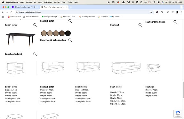Screen dimensions: 184x119
Task: Bookmark this page with star icon
Action: (x=151, y=12)
